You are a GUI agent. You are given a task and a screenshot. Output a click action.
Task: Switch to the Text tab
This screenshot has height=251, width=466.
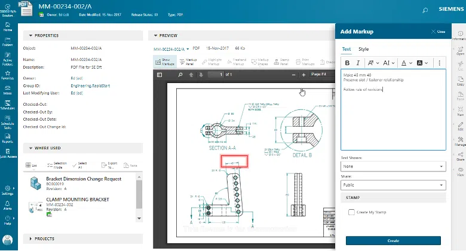coord(347,49)
